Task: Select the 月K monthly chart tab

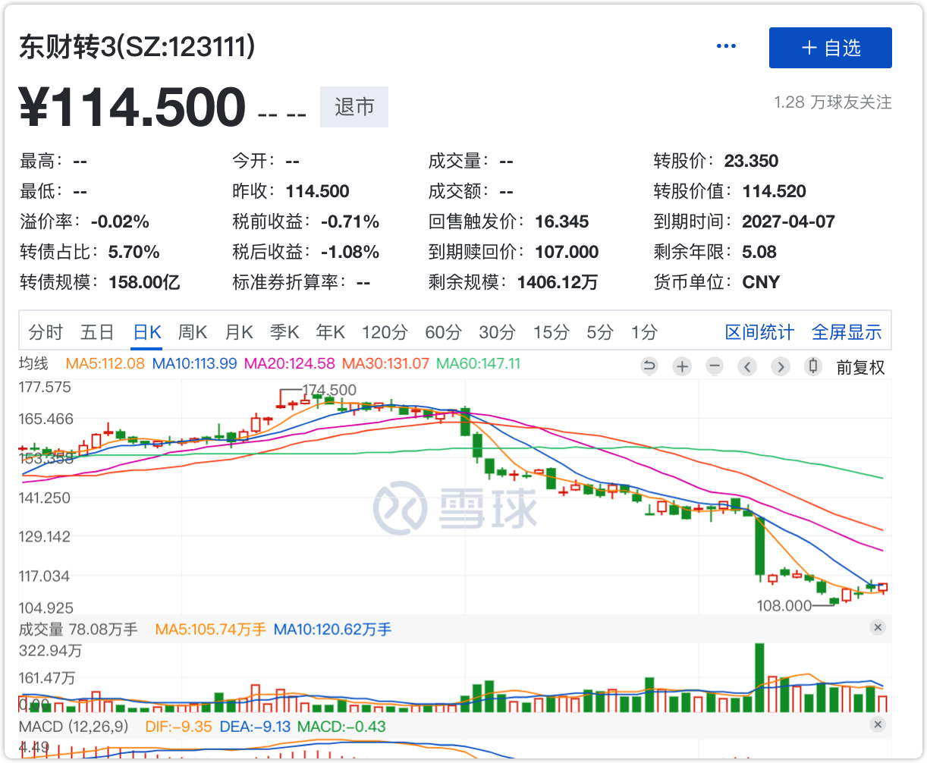Action: tap(239, 332)
